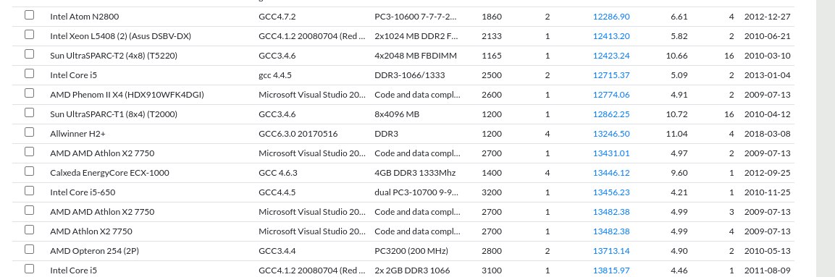Click the Calxeda EnergyCore ECX-1000 name

(x=109, y=173)
